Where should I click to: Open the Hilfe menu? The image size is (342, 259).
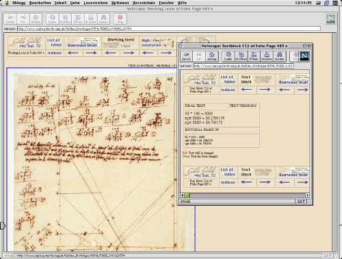point(182,3)
